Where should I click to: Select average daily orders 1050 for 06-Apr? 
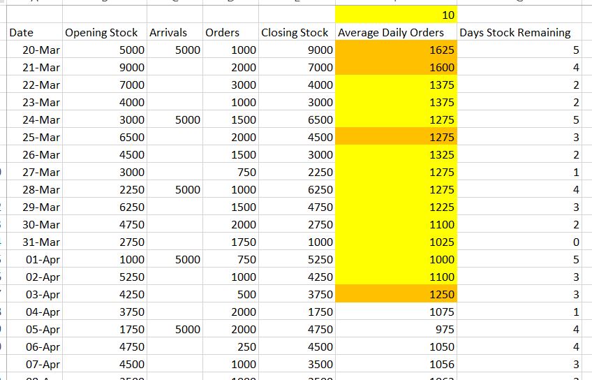tap(396, 346)
